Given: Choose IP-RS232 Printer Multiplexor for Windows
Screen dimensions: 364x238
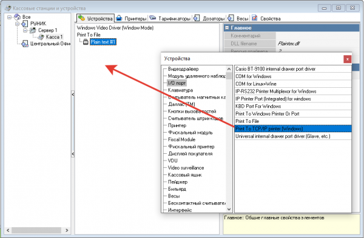Looking at the screenshot, I should (293, 91).
